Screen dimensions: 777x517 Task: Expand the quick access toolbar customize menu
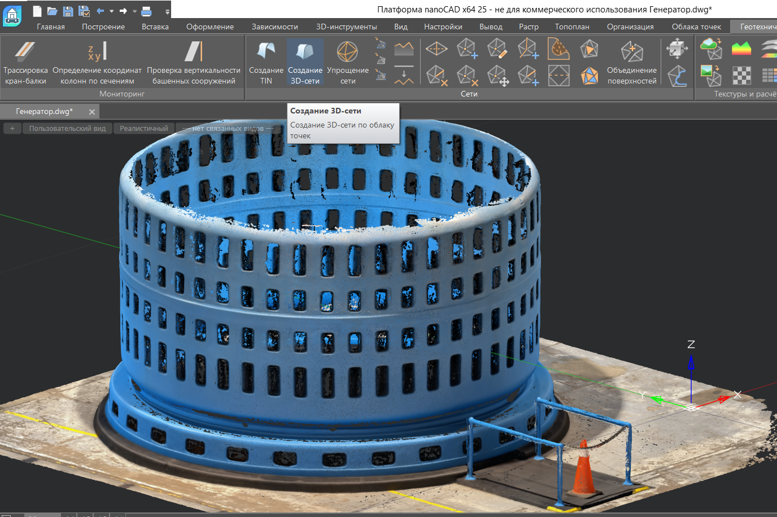167,11
